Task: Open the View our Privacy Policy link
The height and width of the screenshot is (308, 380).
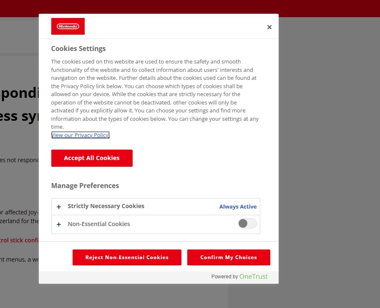Action: (80, 135)
